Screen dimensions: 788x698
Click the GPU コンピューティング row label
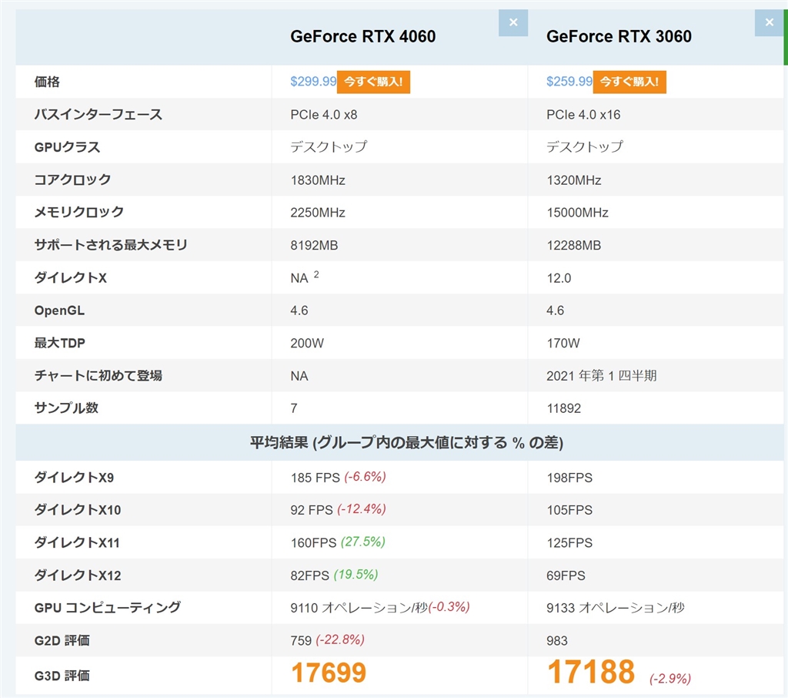(108, 608)
